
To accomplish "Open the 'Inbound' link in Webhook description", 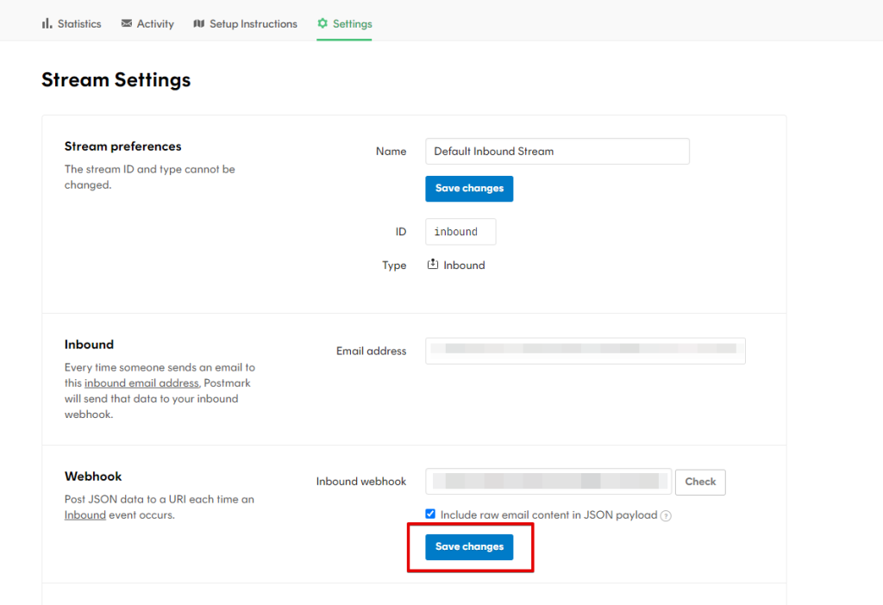I will 85,515.
